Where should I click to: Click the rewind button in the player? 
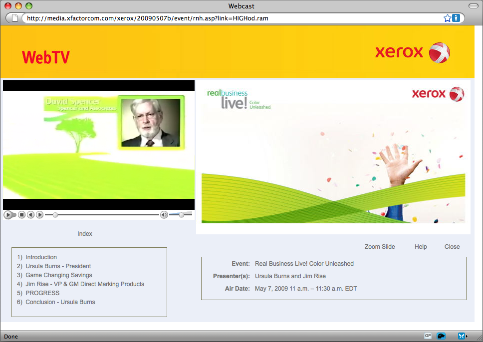click(x=30, y=215)
